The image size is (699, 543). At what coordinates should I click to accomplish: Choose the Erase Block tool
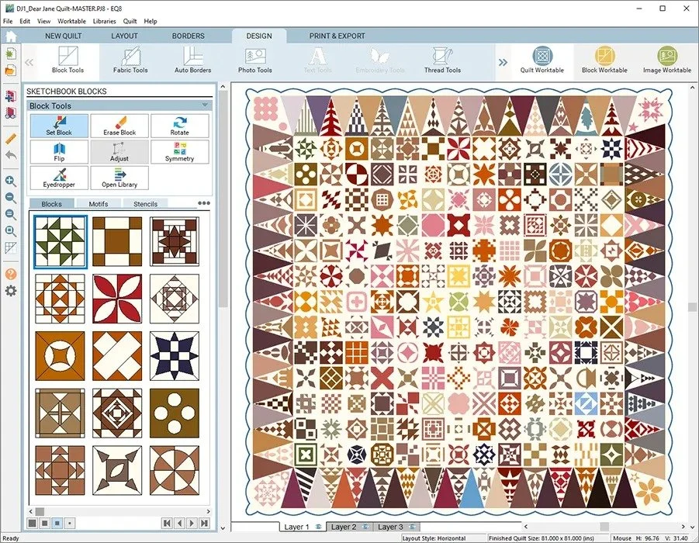(119, 126)
